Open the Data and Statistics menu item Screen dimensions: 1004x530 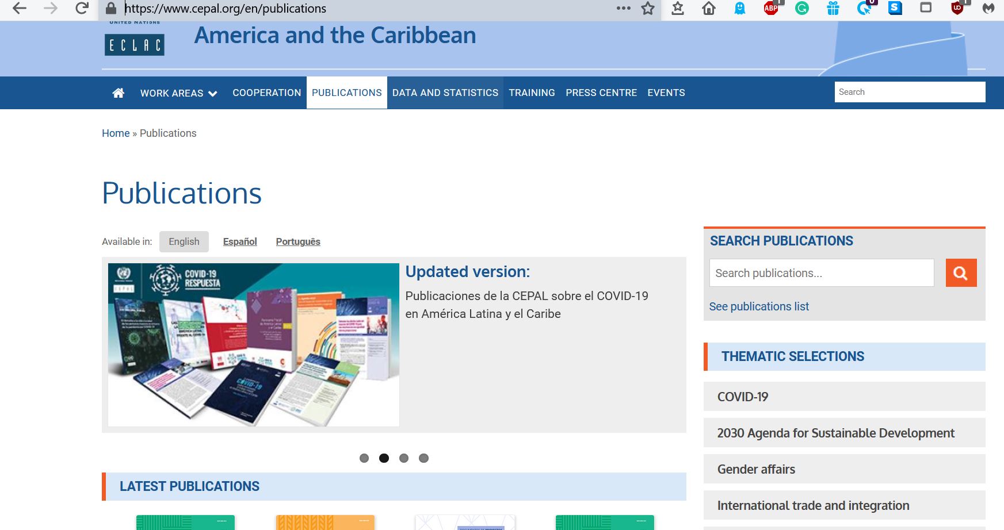(x=445, y=93)
